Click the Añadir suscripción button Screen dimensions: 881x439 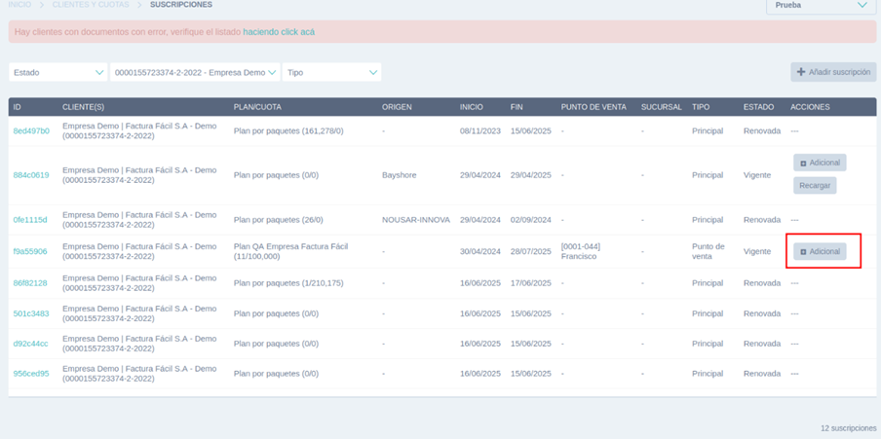point(833,72)
